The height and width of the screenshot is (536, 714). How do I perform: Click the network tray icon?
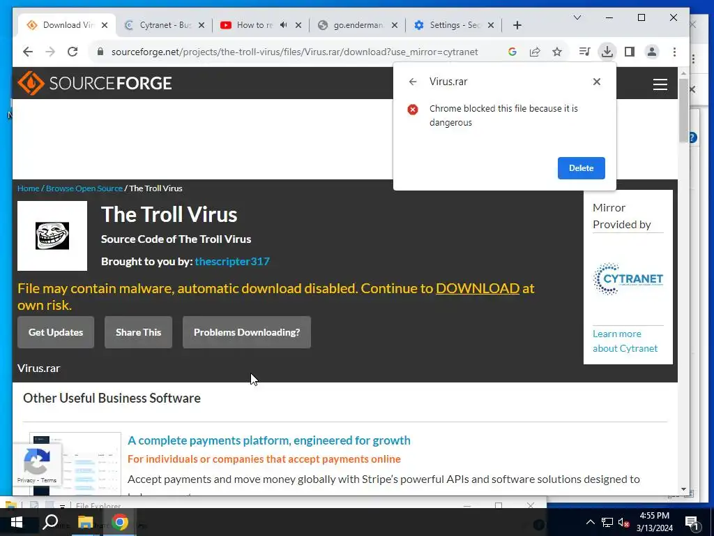click(607, 522)
